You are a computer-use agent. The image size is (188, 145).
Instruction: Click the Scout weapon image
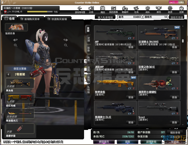[159, 107]
